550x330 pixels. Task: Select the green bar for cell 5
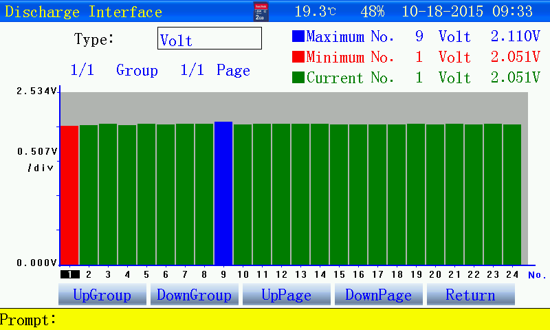(x=146, y=194)
